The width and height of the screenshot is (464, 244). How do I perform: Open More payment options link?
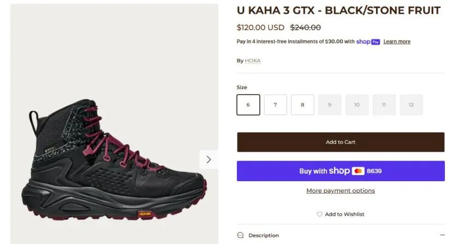pos(341,191)
